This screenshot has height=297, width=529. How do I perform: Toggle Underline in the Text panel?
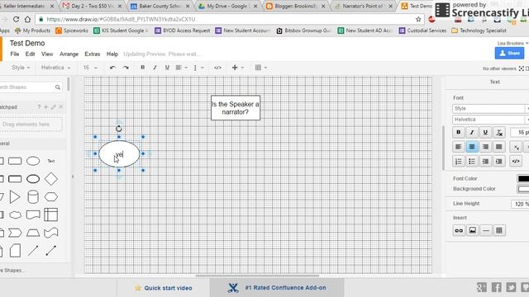pos(485,132)
